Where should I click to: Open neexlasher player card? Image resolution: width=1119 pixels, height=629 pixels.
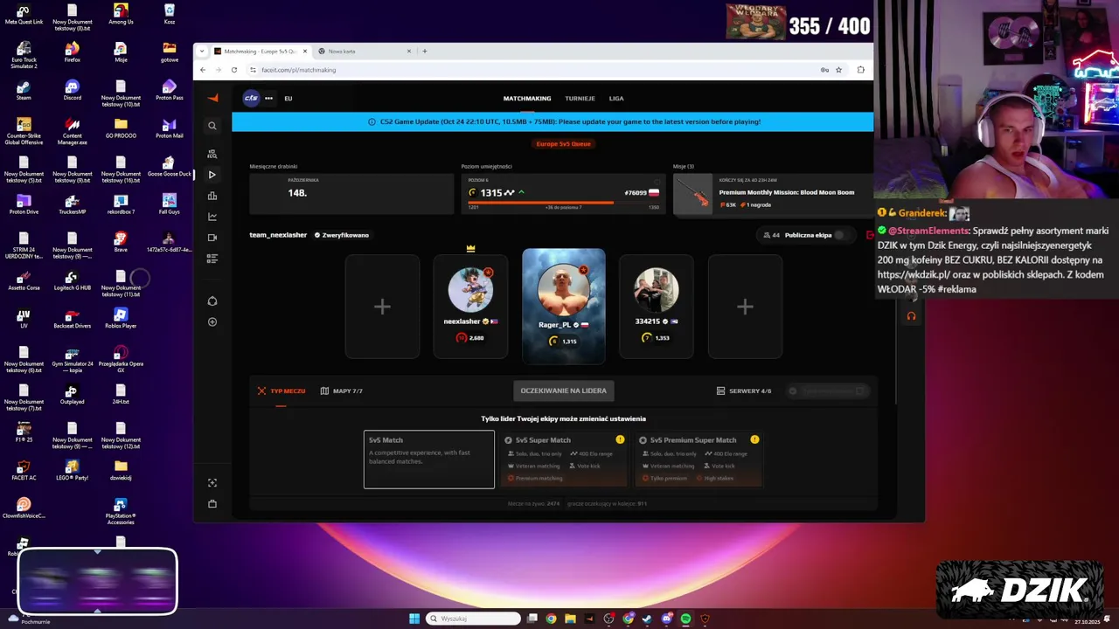pos(470,306)
